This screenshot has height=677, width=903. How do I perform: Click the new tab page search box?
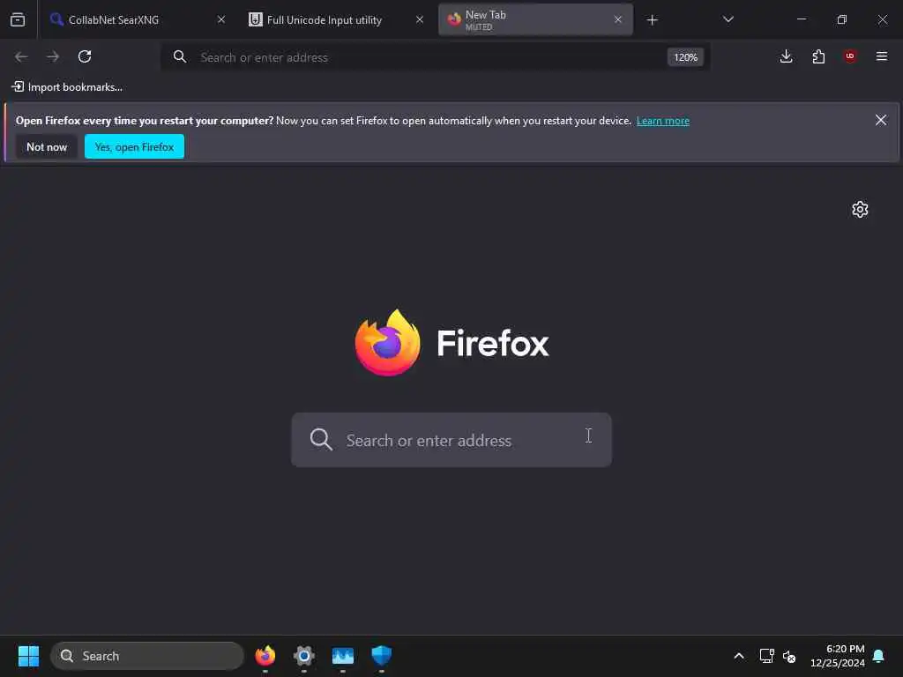click(451, 440)
